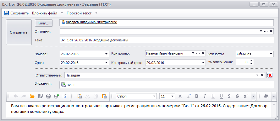Click the printer icon in the editor toolbar
This screenshot has height=121, width=280.
pyautogui.click(x=48, y=97)
